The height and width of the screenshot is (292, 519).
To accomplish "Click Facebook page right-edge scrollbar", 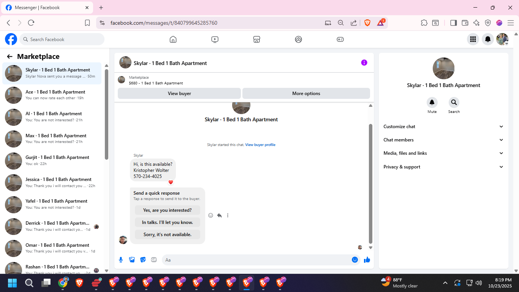I will pyautogui.click(x=516, y=152).
